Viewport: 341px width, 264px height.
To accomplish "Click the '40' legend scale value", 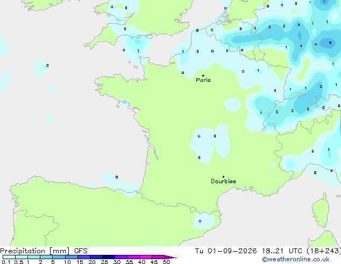I will pos(141,262).
